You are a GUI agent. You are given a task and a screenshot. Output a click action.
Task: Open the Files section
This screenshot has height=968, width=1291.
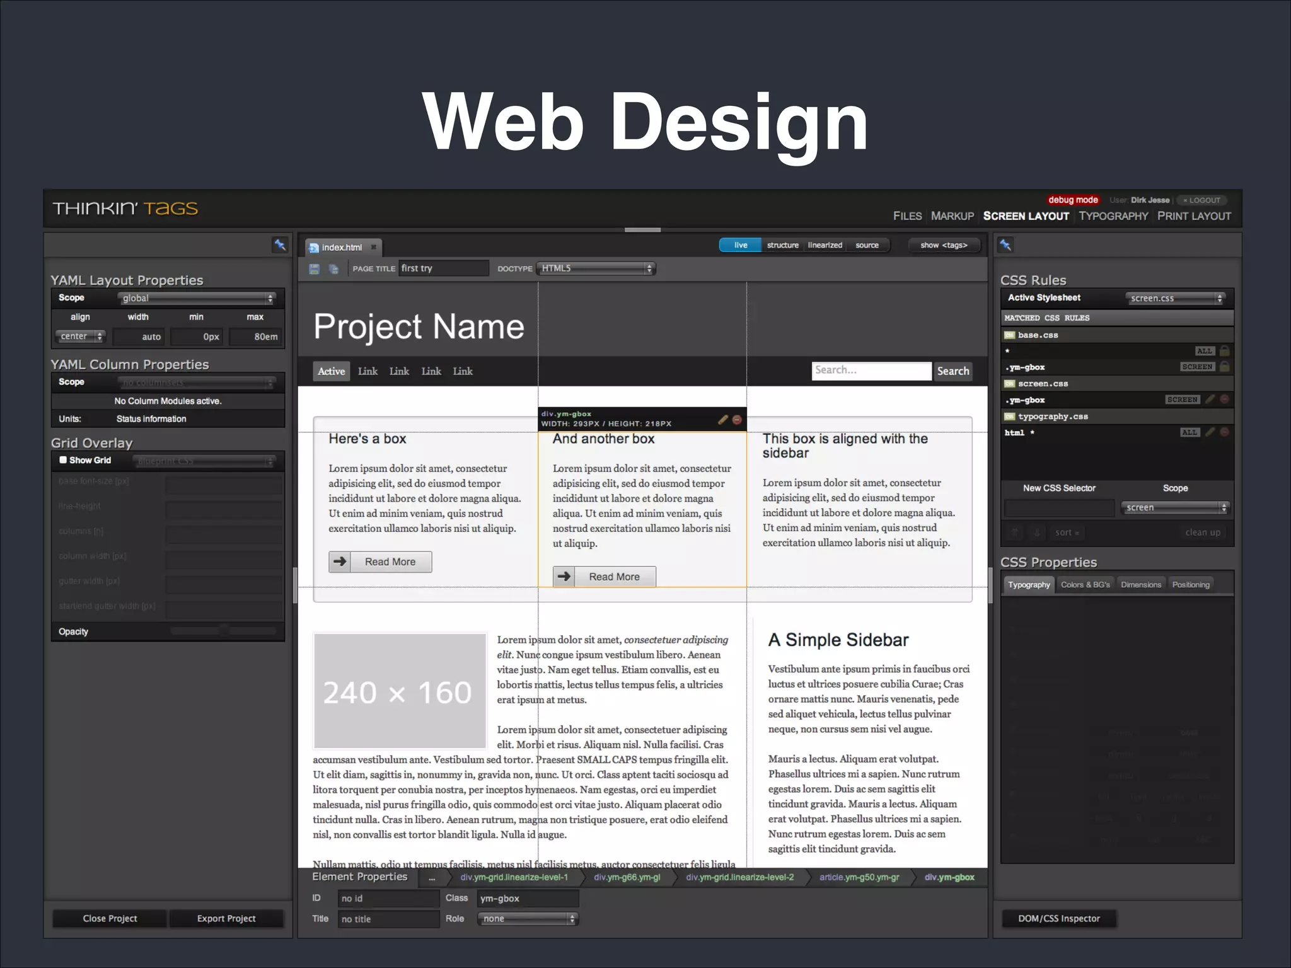pyautogui.click(x=907, y=216)
